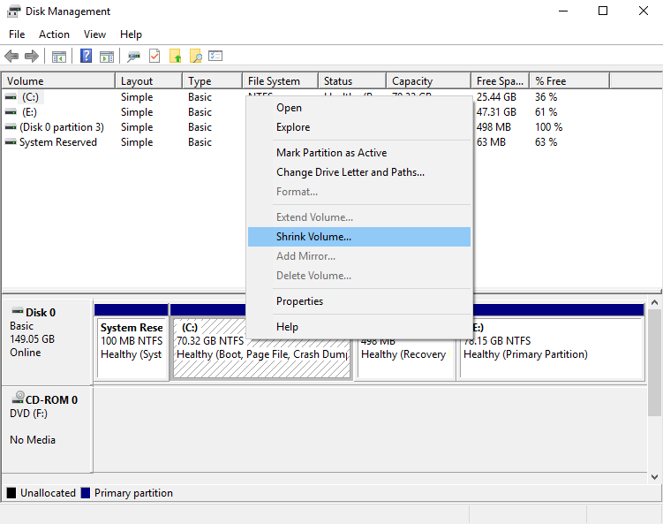This screenshot has width=663, height=524.
Task: Click the 100 % free cell
Action: tap(548, 127)
